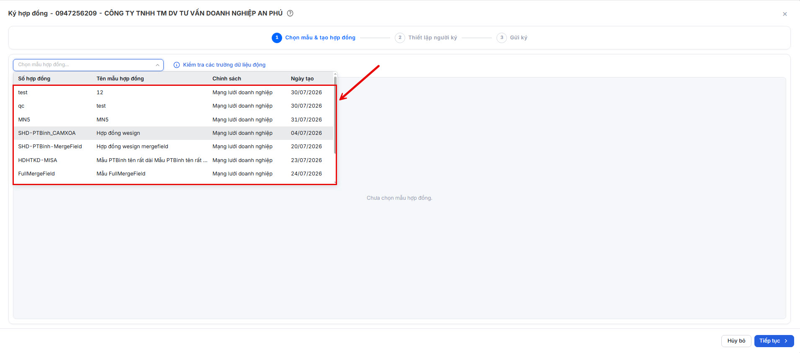The height and width of the screenshot is (353, 800).
Task: Click the date 20/07/2026
Action: point(306,147)
